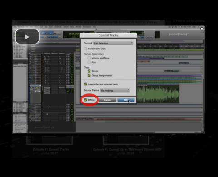The height and width of the screenshot is (177, 218).
Task: Open the Help menu
Action: tap(94, 27)
